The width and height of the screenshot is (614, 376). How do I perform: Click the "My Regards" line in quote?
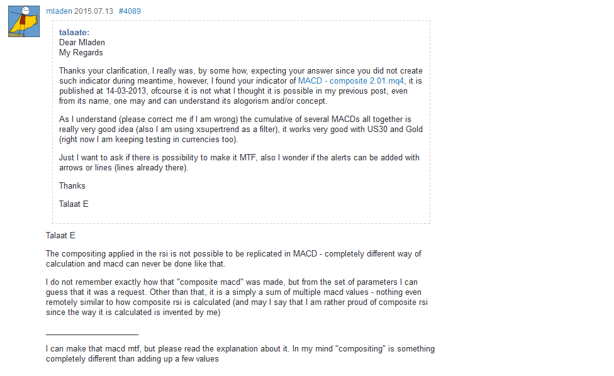81,53
